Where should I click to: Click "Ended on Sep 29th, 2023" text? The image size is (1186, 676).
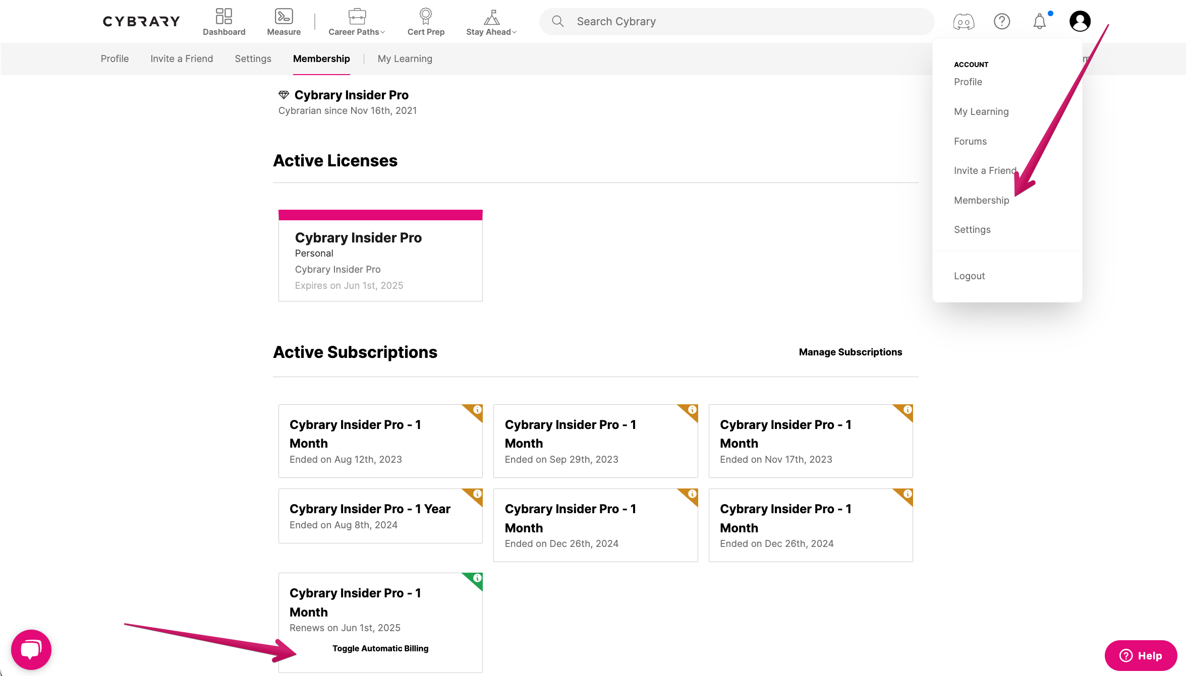(x=561, y=459)
